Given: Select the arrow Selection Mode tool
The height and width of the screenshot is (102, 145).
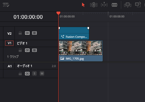Looking at the screenshot, I should point(83,5).
